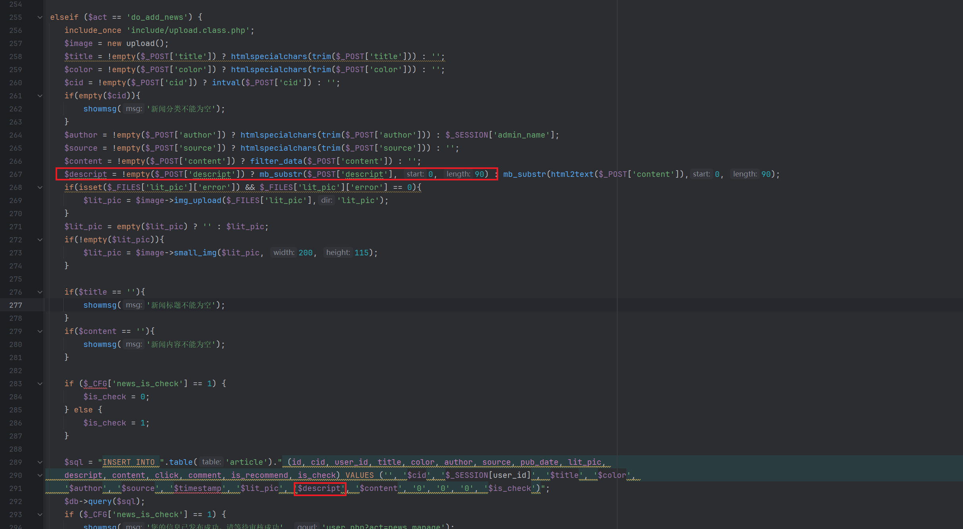Click the img_upload method call

point(198,200)
